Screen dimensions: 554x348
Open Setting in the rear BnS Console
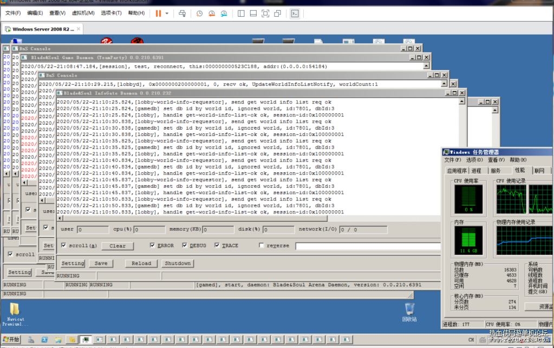pyautogui.click(x=19, y=272)
